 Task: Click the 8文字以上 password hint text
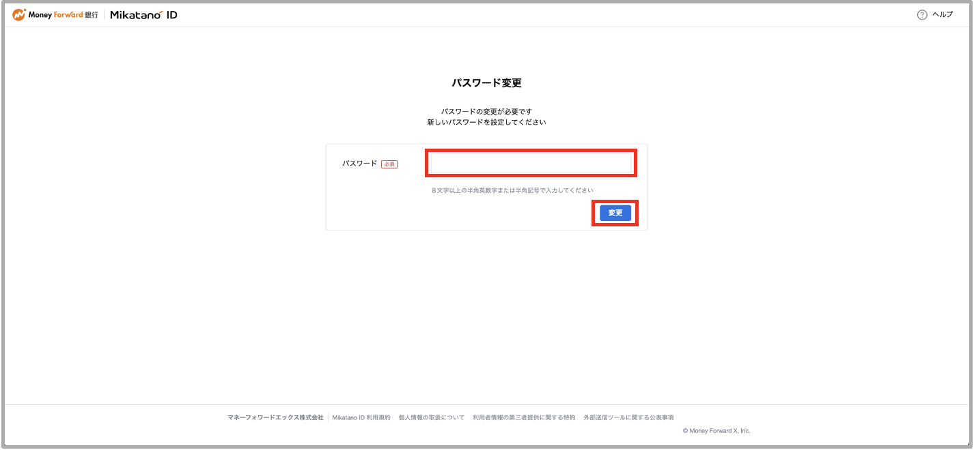(x=512, y=190)
